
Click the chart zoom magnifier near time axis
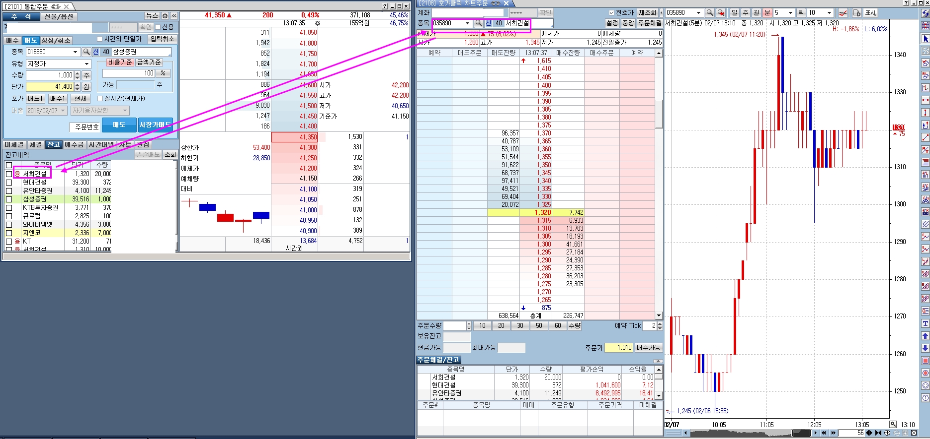pos(893,425)
